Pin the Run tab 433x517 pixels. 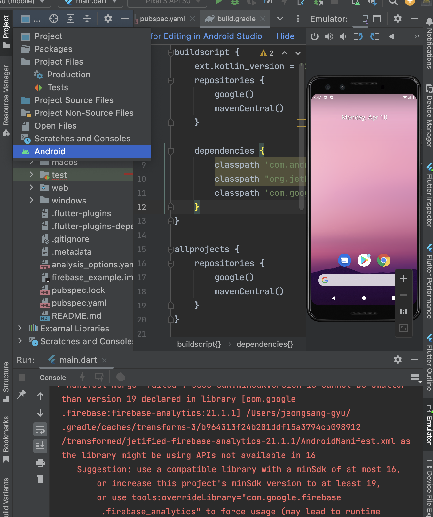(x=22, y=394)
